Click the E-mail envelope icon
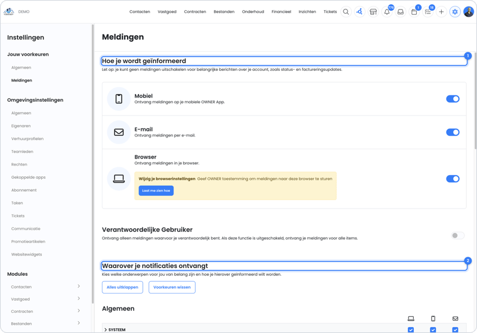Viewport: 477px width, 333px height. 119,132
